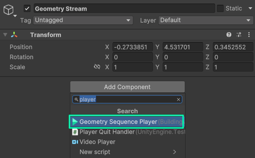
Task: Open Transform help reference icon
Action: click(229, 35)
